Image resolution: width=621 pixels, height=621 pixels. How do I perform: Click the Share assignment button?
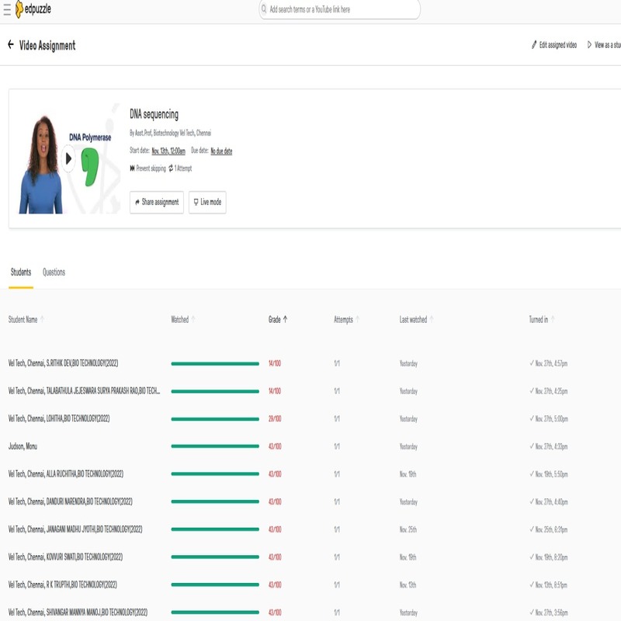157,202
